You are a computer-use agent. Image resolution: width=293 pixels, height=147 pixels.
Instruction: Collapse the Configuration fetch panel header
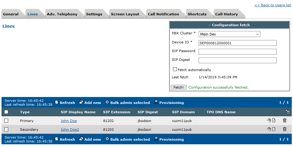[230, 25]
